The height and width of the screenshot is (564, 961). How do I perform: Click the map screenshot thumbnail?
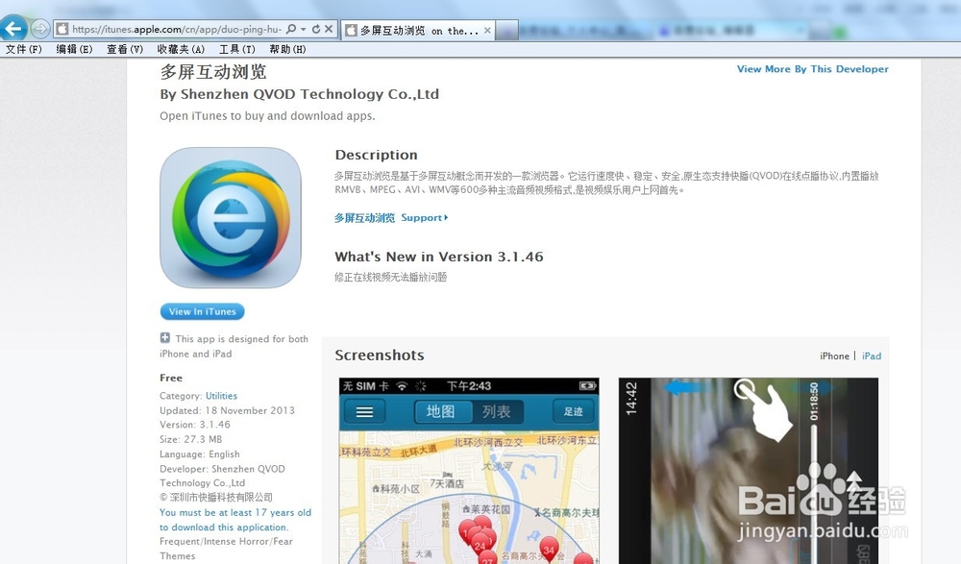[x=469, y=471]
